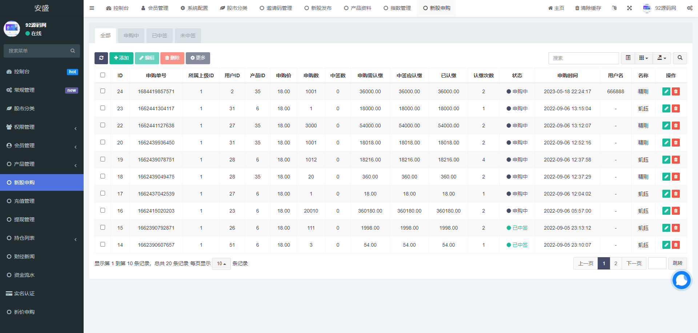Click the green 添加 button
The image size is (698, 333).
click(121, 58)
